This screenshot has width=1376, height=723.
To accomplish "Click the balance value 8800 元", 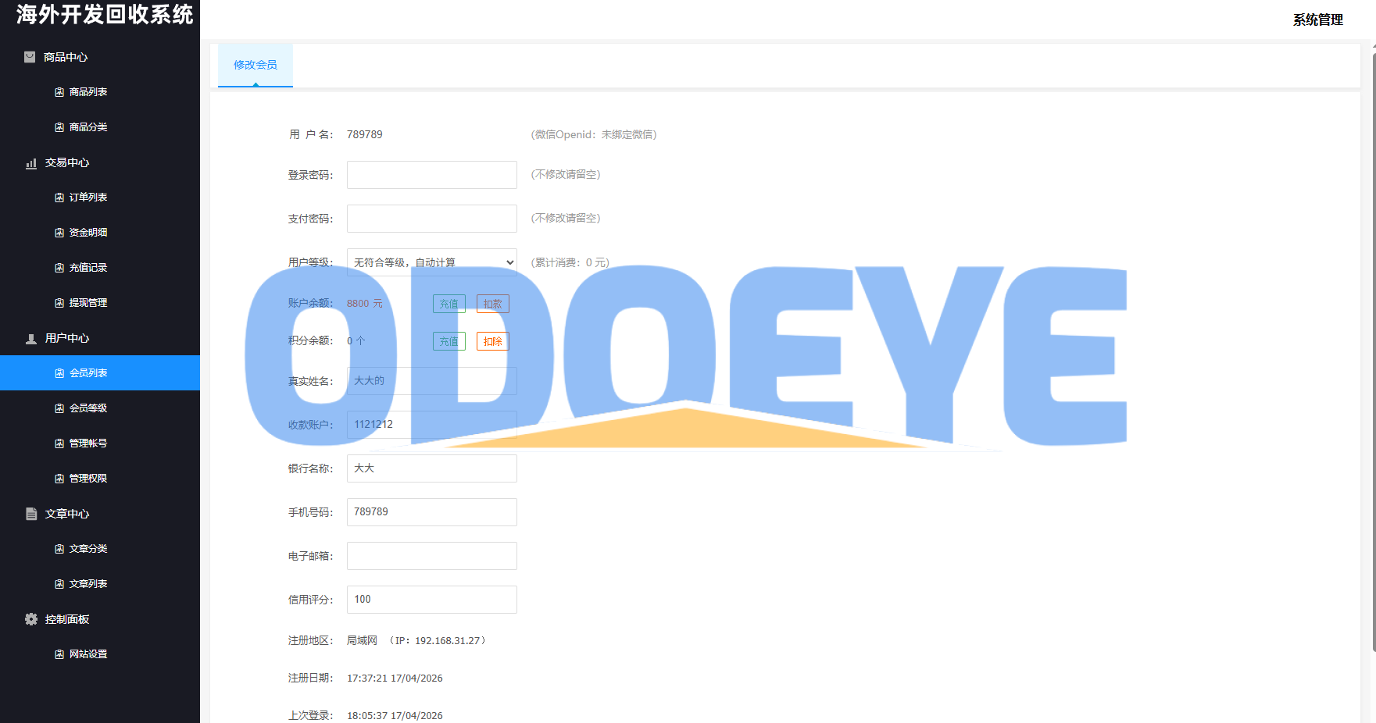I will 365,304.
